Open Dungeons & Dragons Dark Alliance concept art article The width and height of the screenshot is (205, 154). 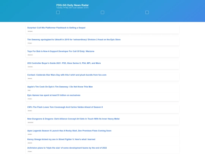tap(73, 119)
